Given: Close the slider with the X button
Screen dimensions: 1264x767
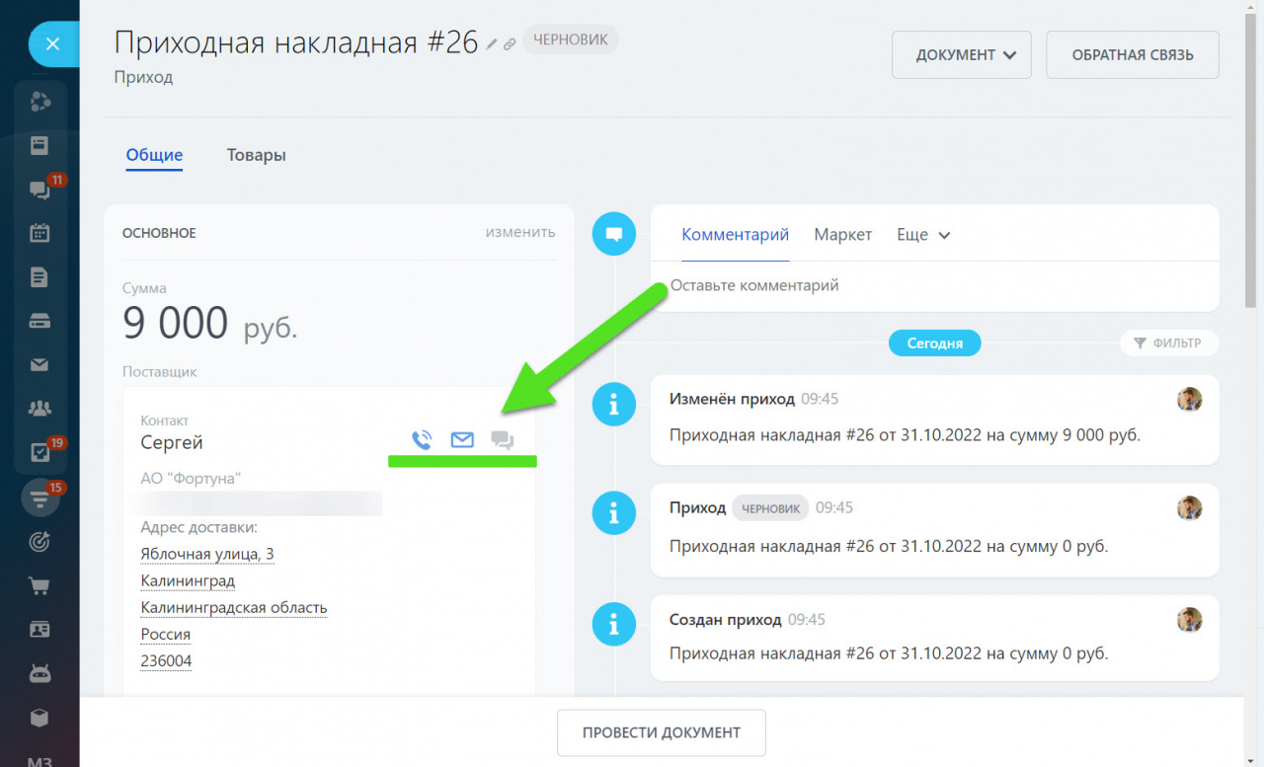Looking at the screenshot, I should pyautogui.click(x=53, y=43).
